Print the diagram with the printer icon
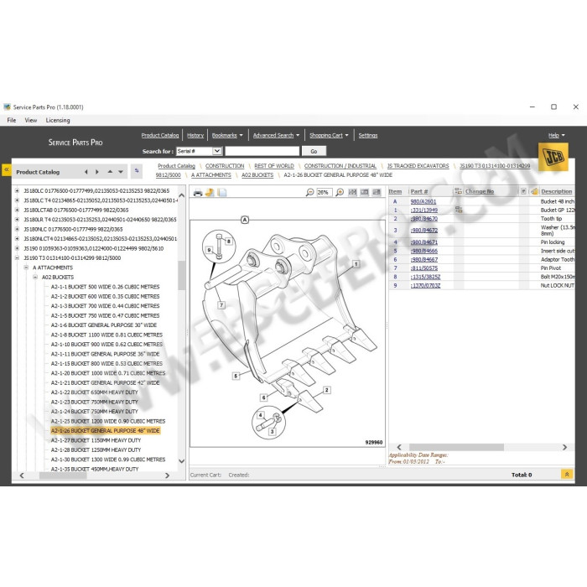 (x=198, y=192)
